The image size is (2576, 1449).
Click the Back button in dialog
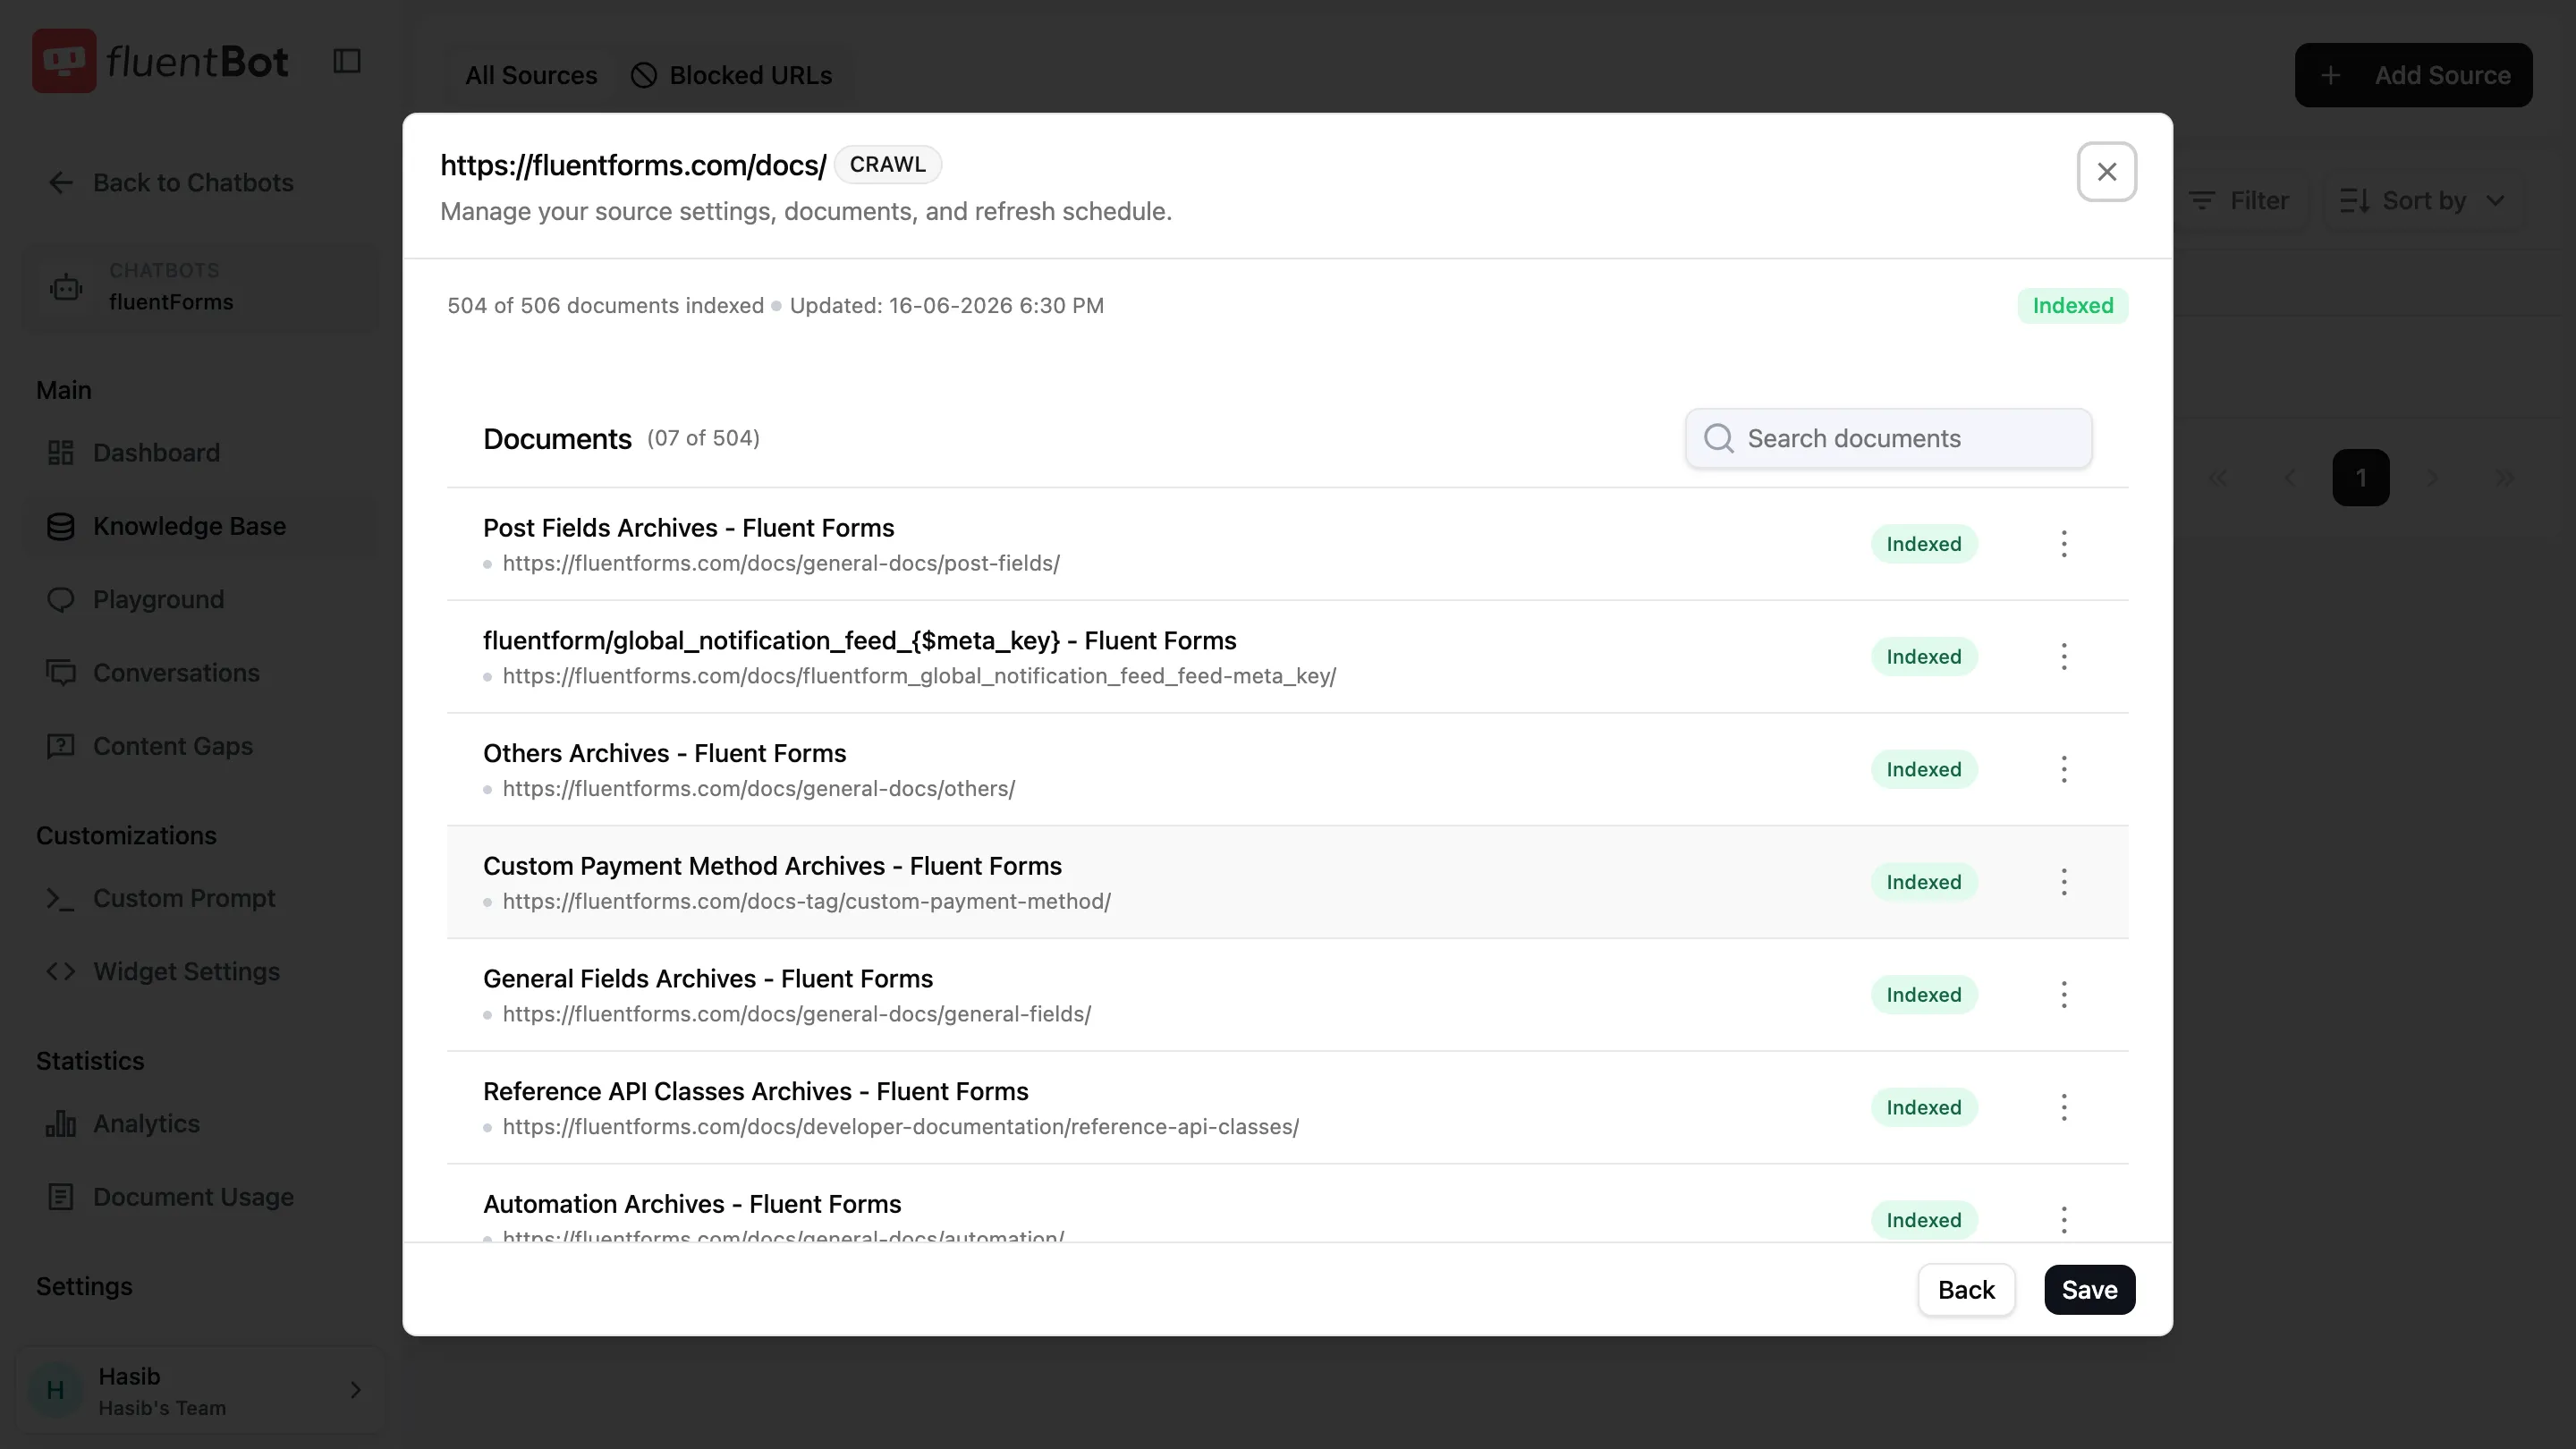[x=1966, y=1290]
